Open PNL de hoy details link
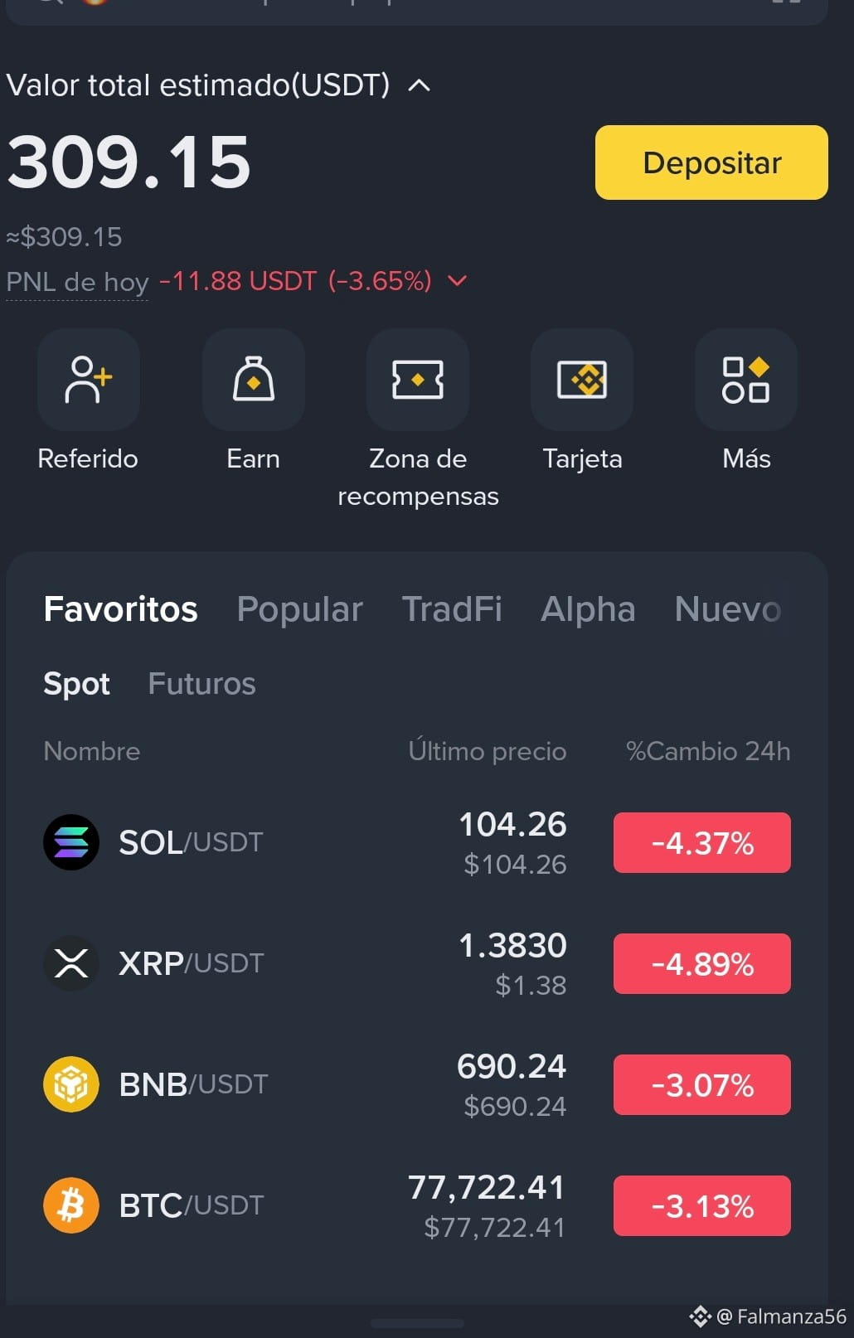Viewport: 854px width, 1338px height. pos(77,282)
